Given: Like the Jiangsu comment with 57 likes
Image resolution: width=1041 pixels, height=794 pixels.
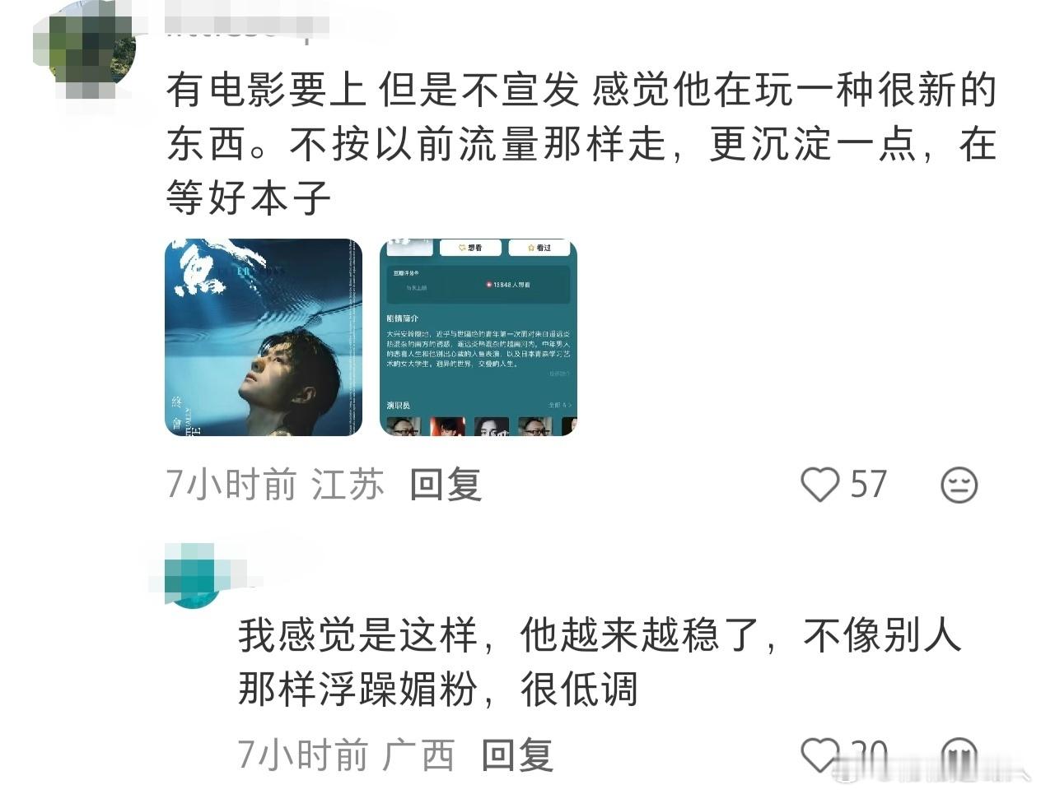Looking at the screenshot, I should point(819,485).
